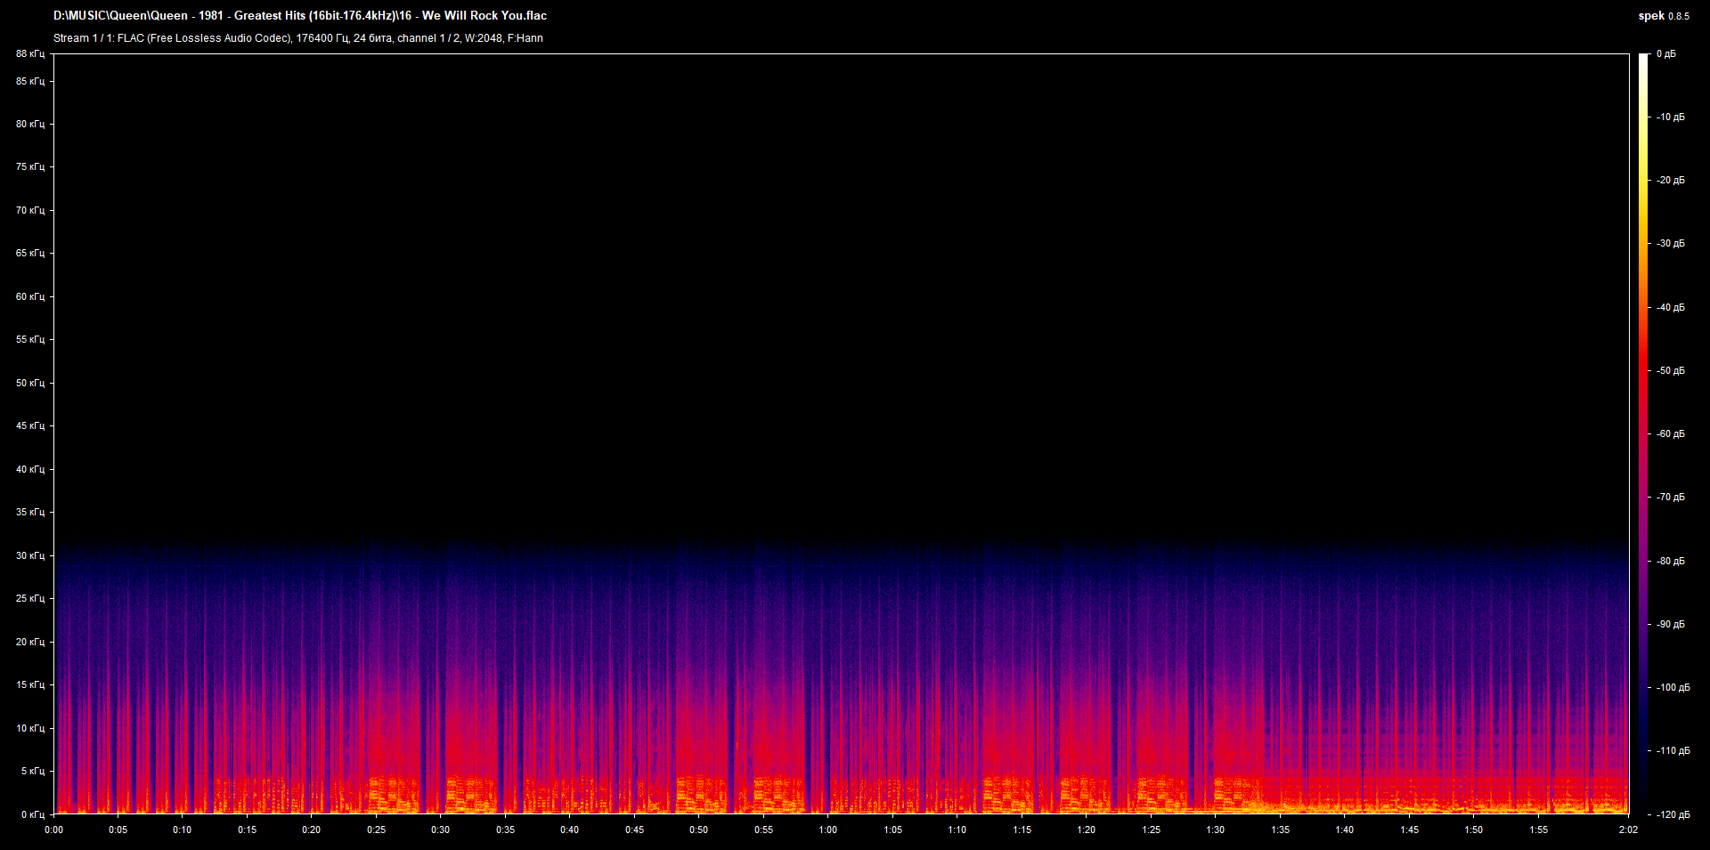Click the 1:25 time axis label
Viewport: 1710px width, 850px height.
(1152, 830)
